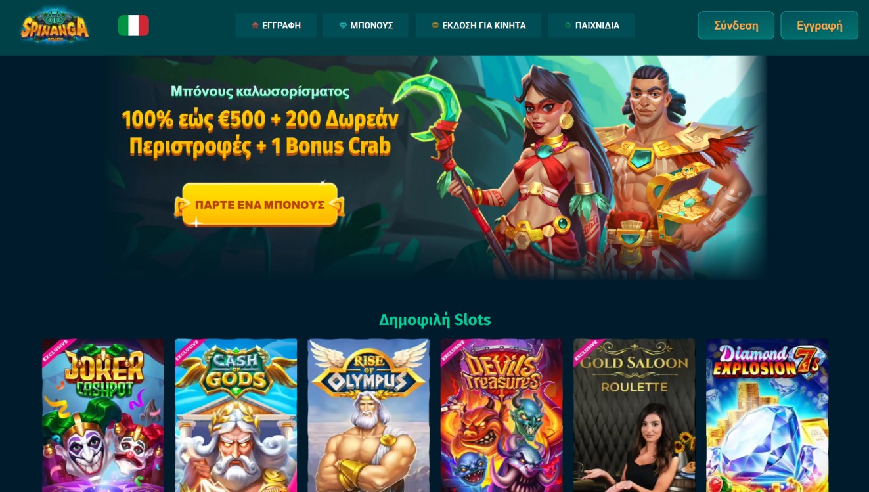Image resolution: width=869 pixels, height=492 pixels.
Task: Click the green icon beside ΠΑΙΧΝΙΔΙΑ
Action: [568, 26]
